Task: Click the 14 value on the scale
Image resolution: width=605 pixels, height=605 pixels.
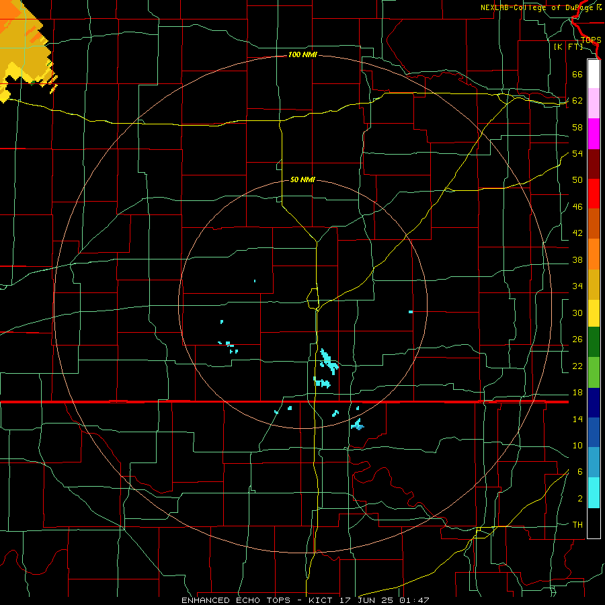Action: click(x=577, y=419)
